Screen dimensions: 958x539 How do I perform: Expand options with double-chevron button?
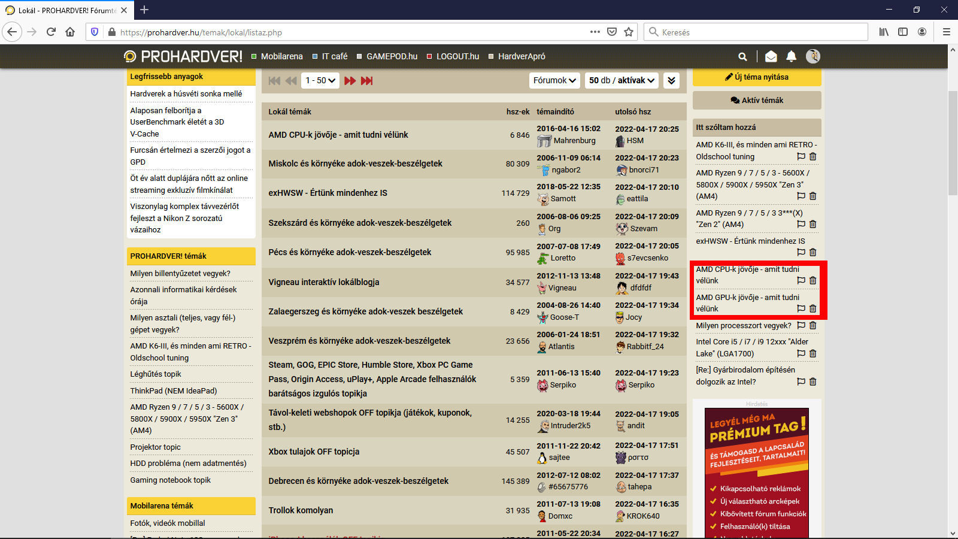click(672, 80)
